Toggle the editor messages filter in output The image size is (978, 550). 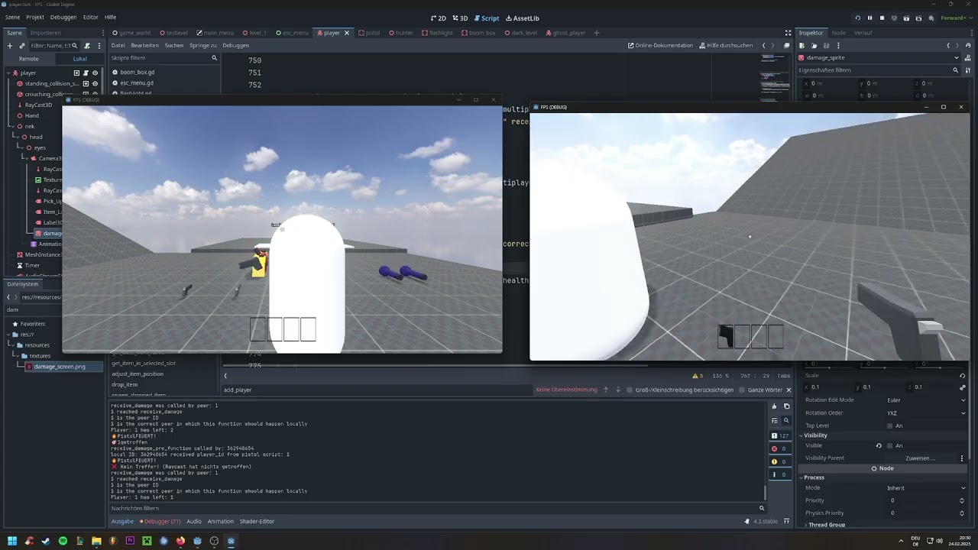click(780, 474)
